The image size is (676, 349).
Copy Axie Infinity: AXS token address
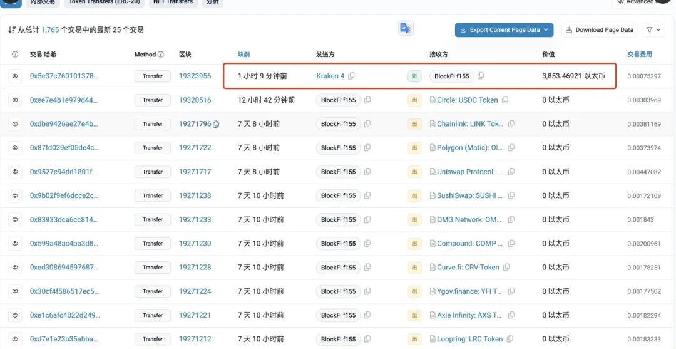511,315
